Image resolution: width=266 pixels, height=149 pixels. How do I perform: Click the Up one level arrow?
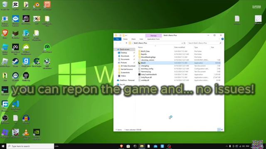click(x=126, y=43)
